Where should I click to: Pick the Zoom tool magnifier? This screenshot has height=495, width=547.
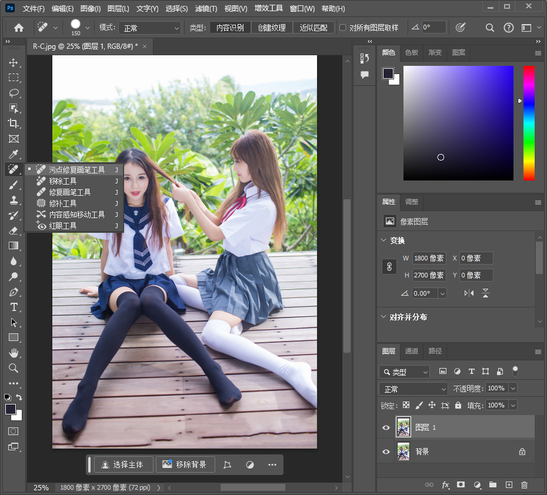point(14,368)
